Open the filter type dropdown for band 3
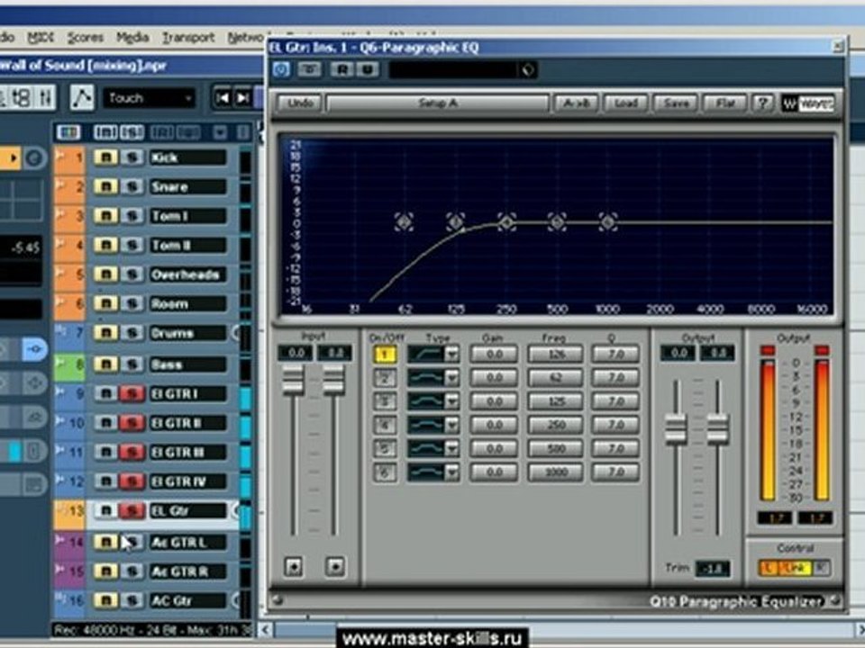This screenshot has height=648, width=865. pyautogui.click(x=452, y=401)
